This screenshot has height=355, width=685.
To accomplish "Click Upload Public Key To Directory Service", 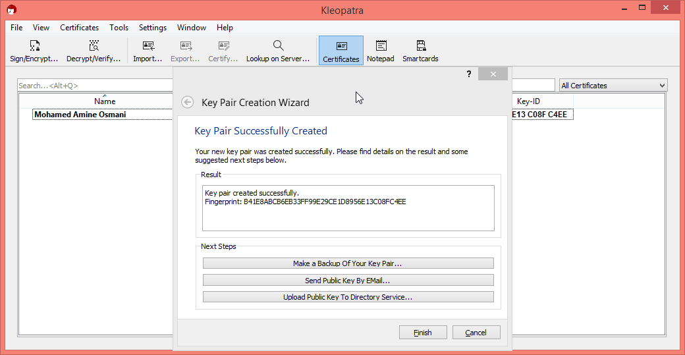I will coord(348,297).
